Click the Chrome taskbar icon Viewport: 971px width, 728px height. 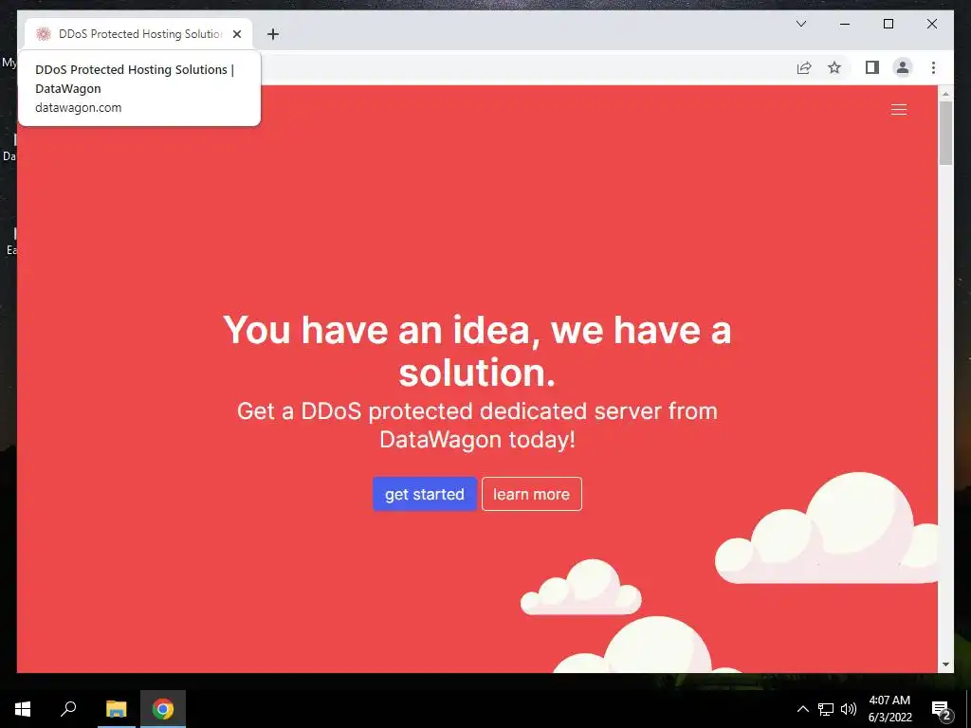163,709
